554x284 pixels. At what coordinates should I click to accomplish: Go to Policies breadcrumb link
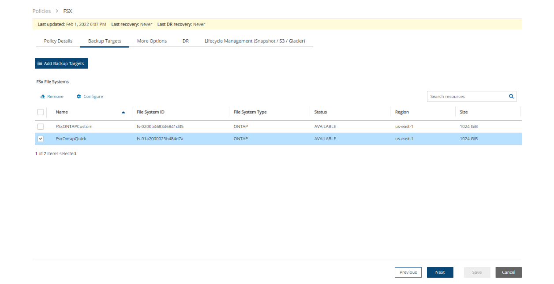pyautogui.click(x=41, y=11)
